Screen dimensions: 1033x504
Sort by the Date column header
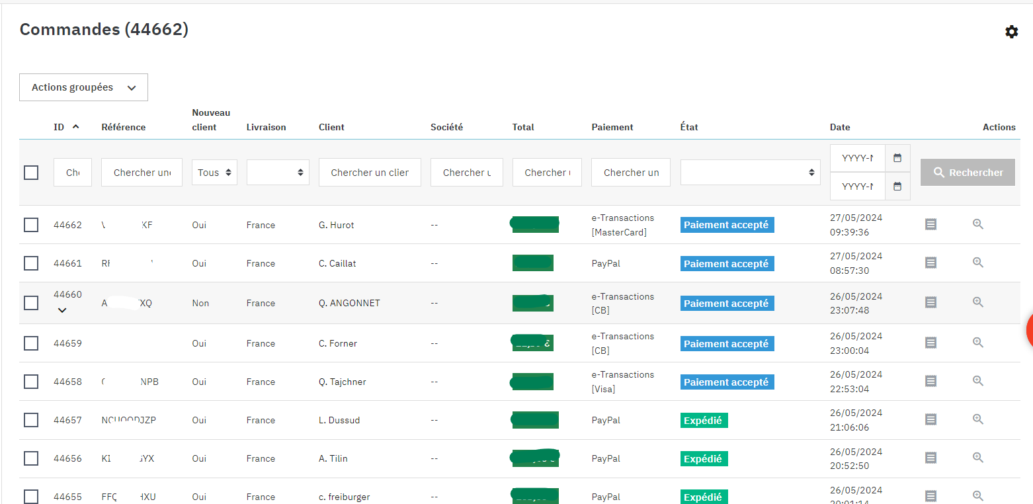tap(840, 127)
